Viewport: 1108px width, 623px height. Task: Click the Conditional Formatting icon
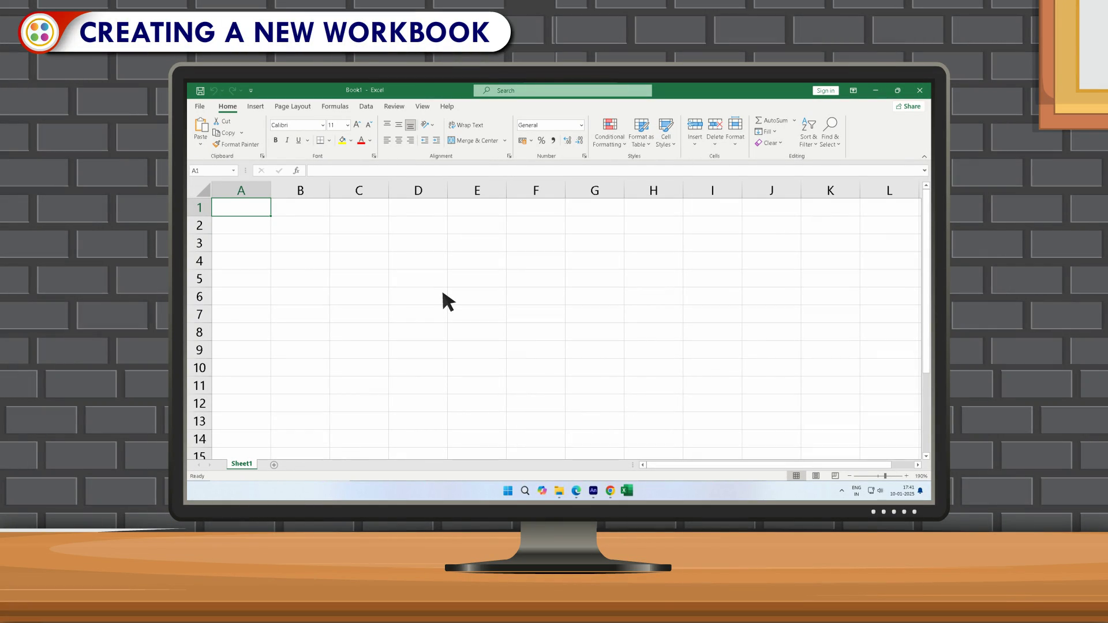pos(609,125)
